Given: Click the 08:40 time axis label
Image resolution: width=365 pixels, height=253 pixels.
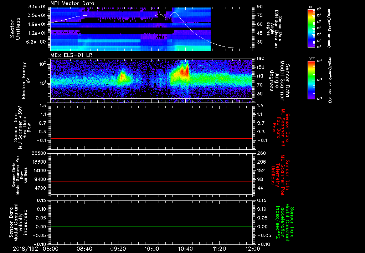Looking at the screenshot, I should pyautogui.click(x=84, y=249).
